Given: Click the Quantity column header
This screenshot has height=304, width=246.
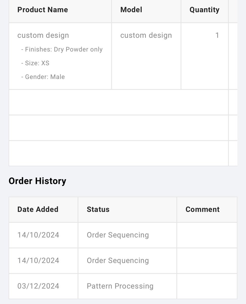Looking at the screenshot, I should [x=204, y=10].
